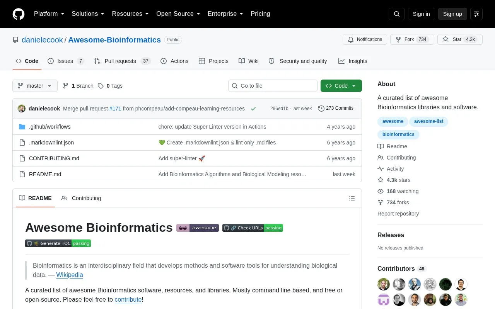Image resolution: width=495 pixels, height=309 pixels.
Task: Open the Wikipedia link in the README
Action: [70, 275]
